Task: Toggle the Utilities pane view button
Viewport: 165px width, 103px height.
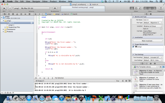Action: (x=154, y=8)
